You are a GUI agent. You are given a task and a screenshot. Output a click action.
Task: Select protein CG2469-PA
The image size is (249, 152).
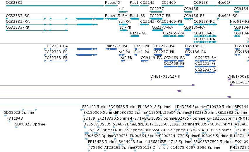[174, 58]
